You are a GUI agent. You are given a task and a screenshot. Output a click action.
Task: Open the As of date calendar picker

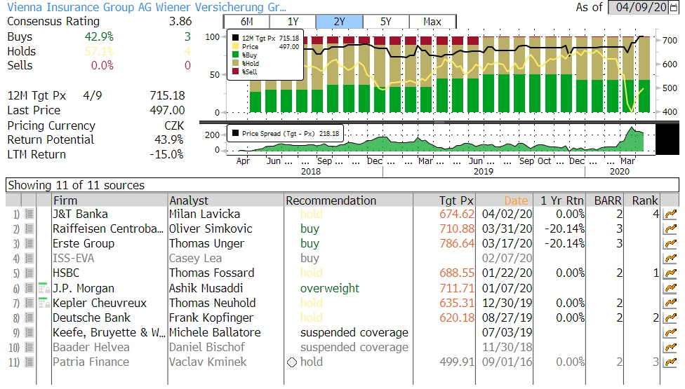[673, 8]
